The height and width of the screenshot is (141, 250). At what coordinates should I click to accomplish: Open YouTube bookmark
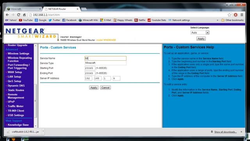[x=26, y=20]
